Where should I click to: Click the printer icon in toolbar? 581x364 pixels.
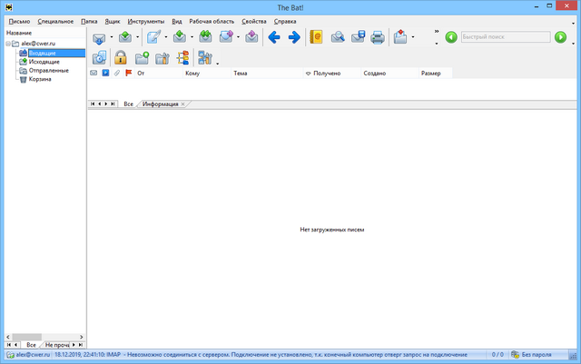tap(378, 37)
